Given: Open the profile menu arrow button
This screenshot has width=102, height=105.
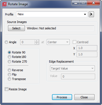Looking at the screenshot, I should point(91,14).
